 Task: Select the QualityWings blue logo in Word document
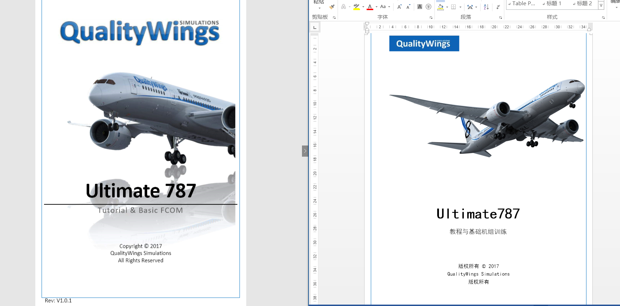(424, 43)
